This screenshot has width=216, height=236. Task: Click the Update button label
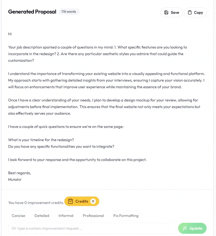point(196,228)
